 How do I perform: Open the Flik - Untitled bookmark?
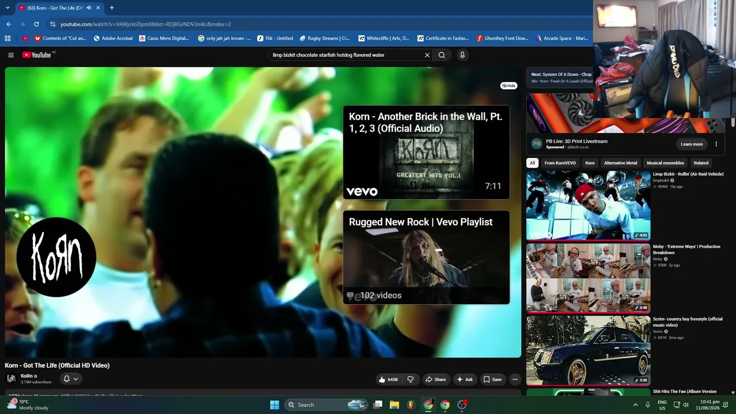(275, 39)
